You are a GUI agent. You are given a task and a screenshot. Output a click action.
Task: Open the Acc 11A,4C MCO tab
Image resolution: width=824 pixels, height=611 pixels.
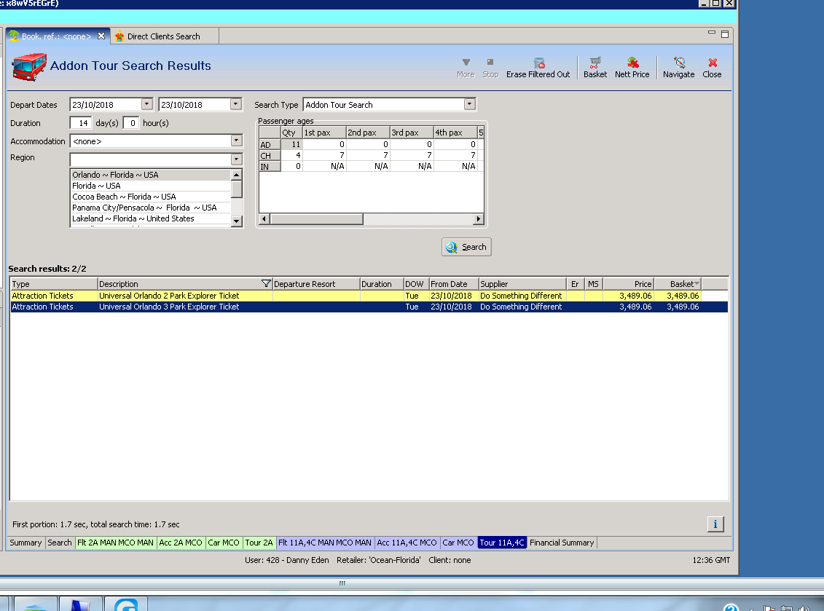407,543
